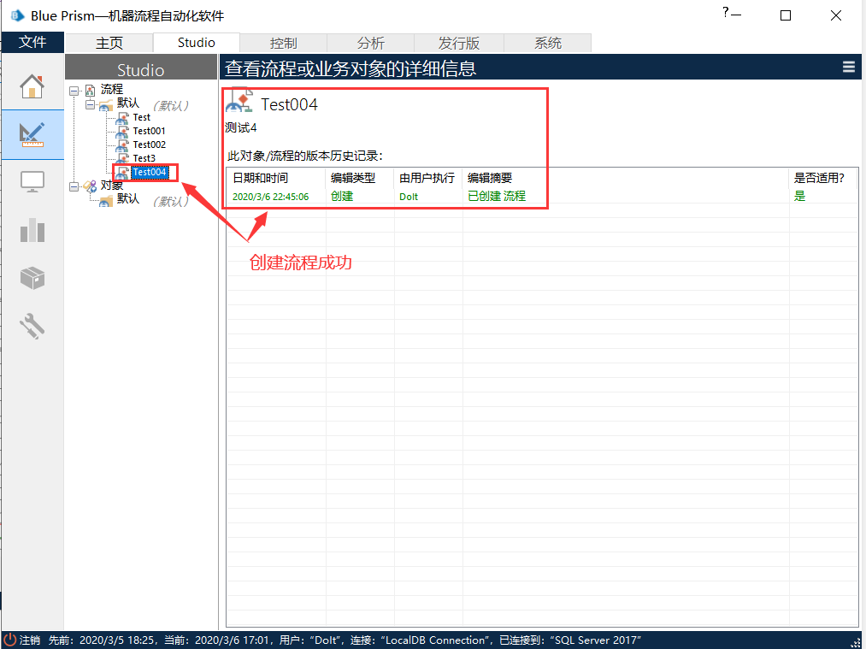Click the Blue Prism logo in title bar
866x649 pixels.
pyautogui.click(x=17, y=15)
